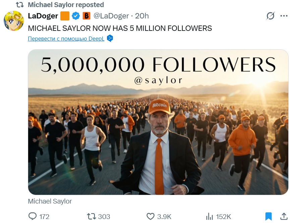Viewport: 292px width, 223px height.
Task: Open view analytics showing 152K
Action: (x=210, y=216)
